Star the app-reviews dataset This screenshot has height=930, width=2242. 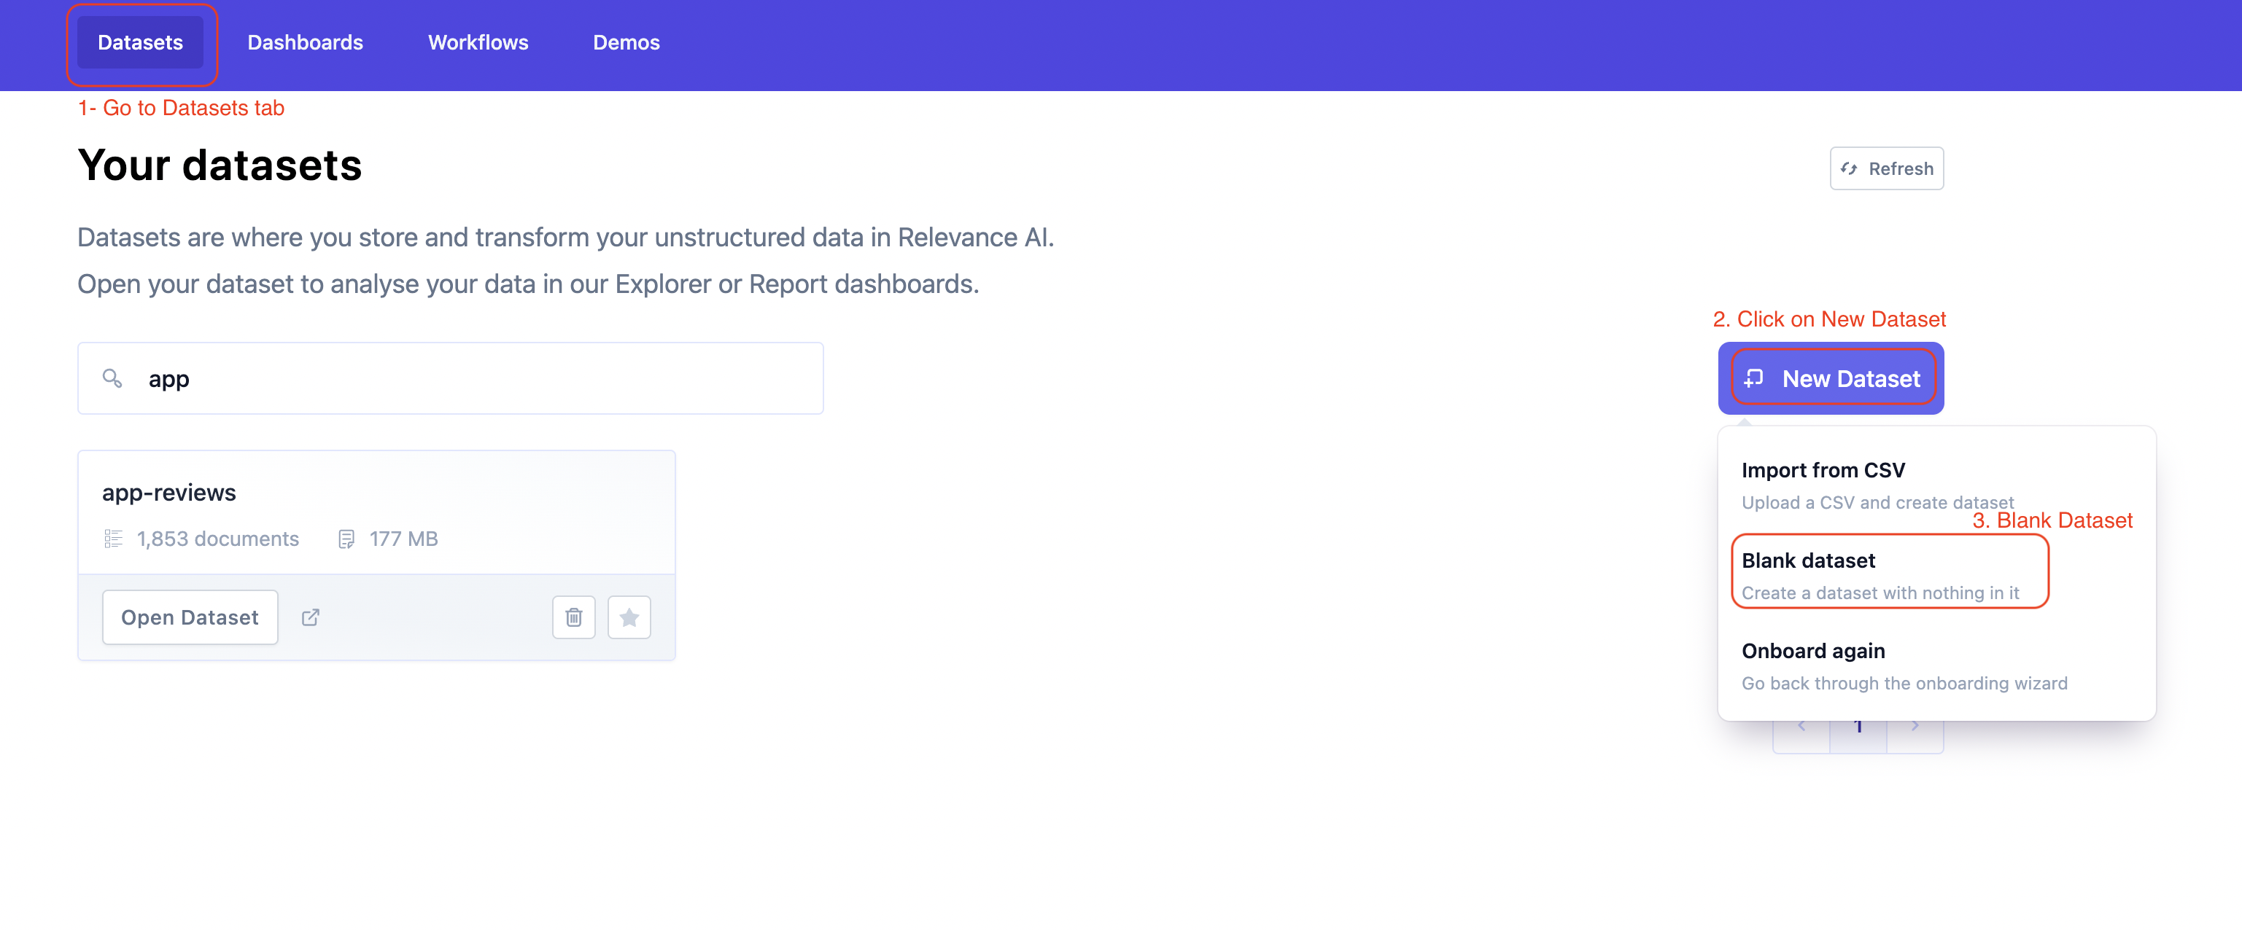click(x=629, y=617)
